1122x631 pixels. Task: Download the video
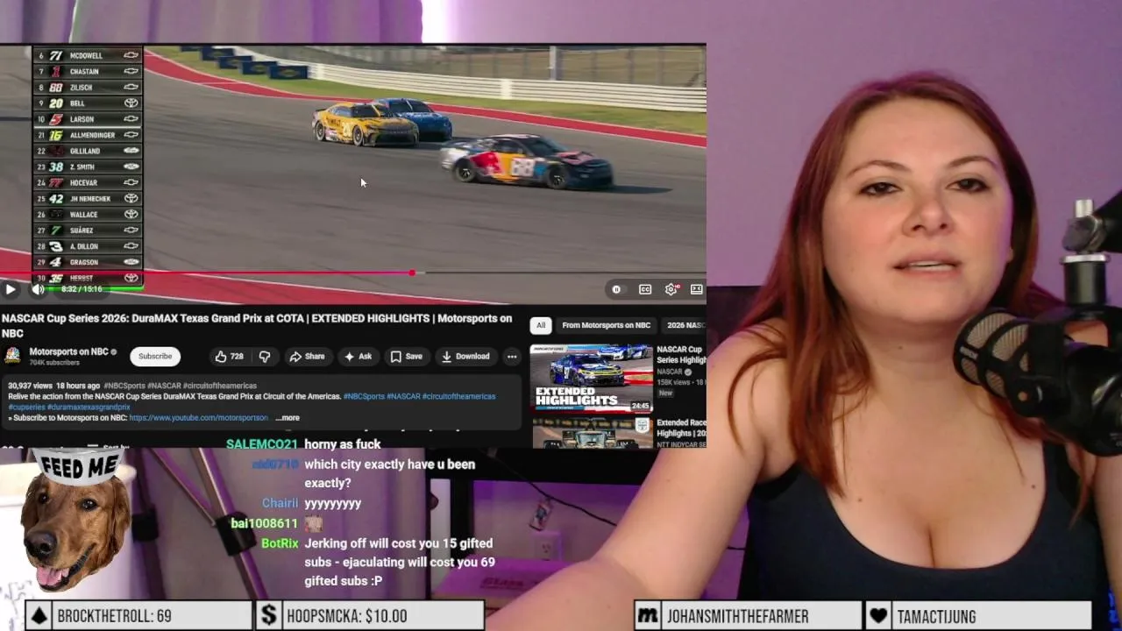[x=465, y=357]
